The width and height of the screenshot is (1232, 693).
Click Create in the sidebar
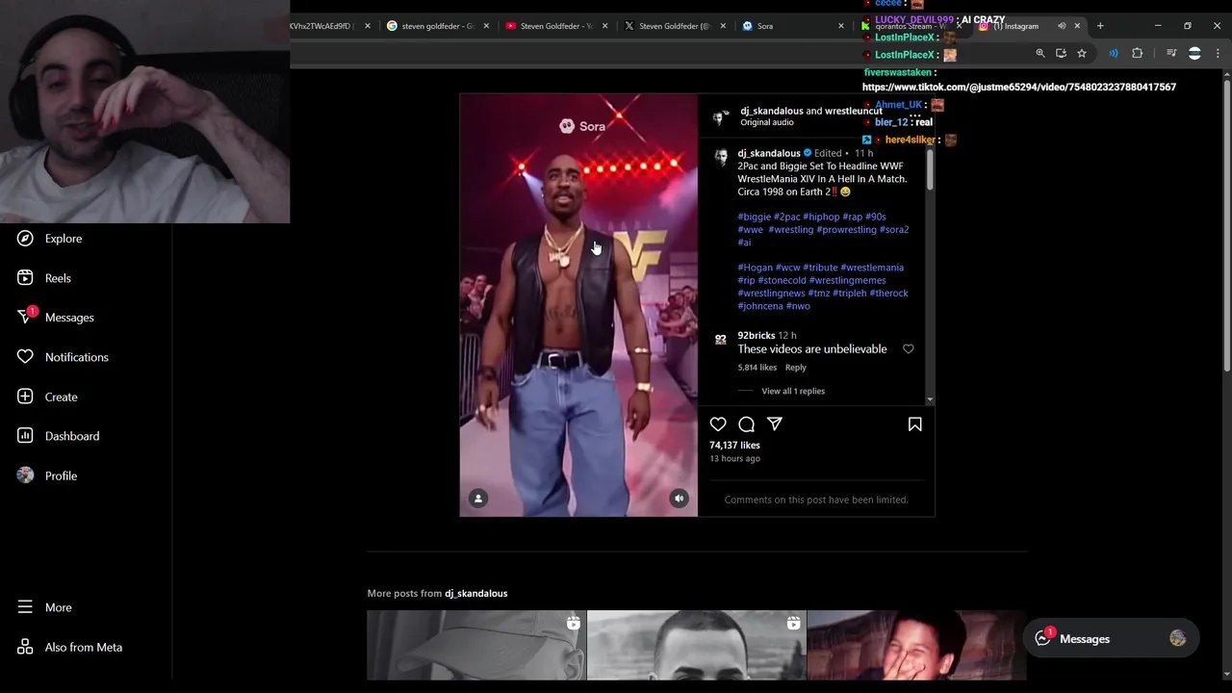coord(47,397)
